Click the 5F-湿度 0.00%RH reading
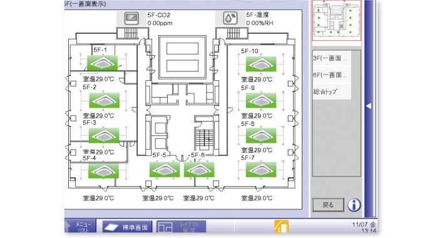 point(260,23)
